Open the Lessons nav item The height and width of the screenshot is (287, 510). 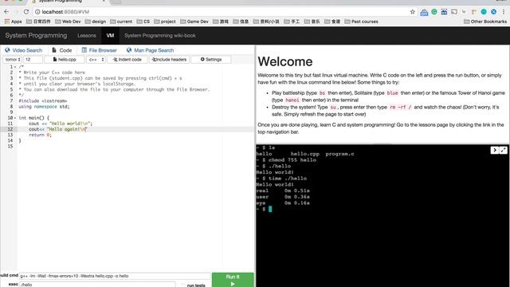point(87,35)
